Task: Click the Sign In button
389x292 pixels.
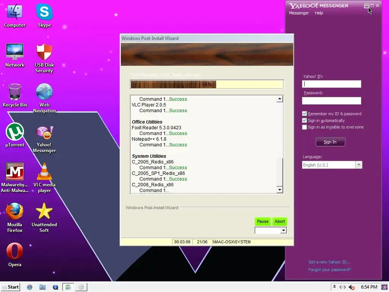Action: (x=330, y=142)
